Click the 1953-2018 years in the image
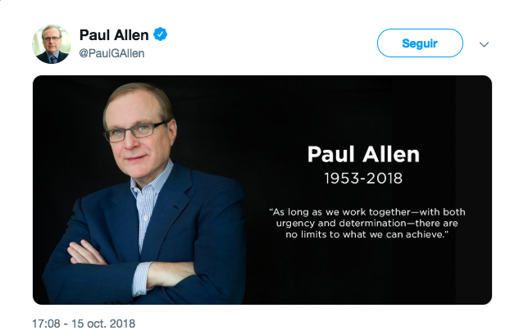 362,177
